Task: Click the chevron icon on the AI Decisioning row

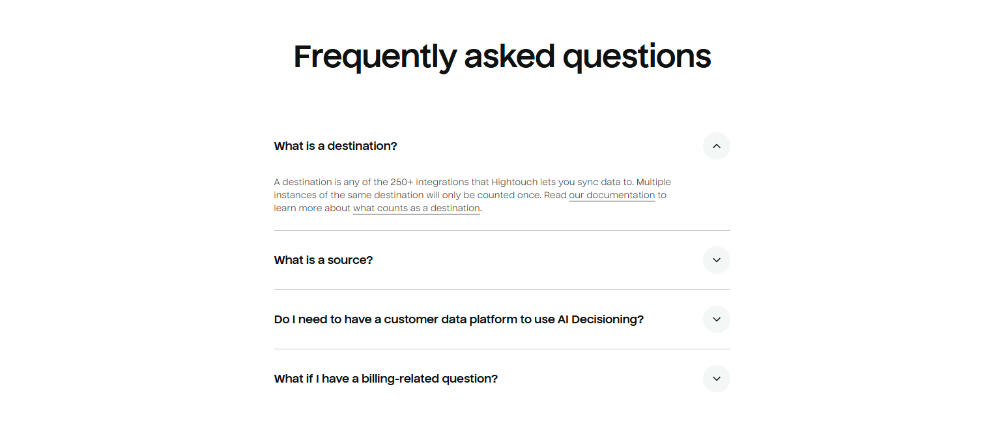Action: pos(717,319)
